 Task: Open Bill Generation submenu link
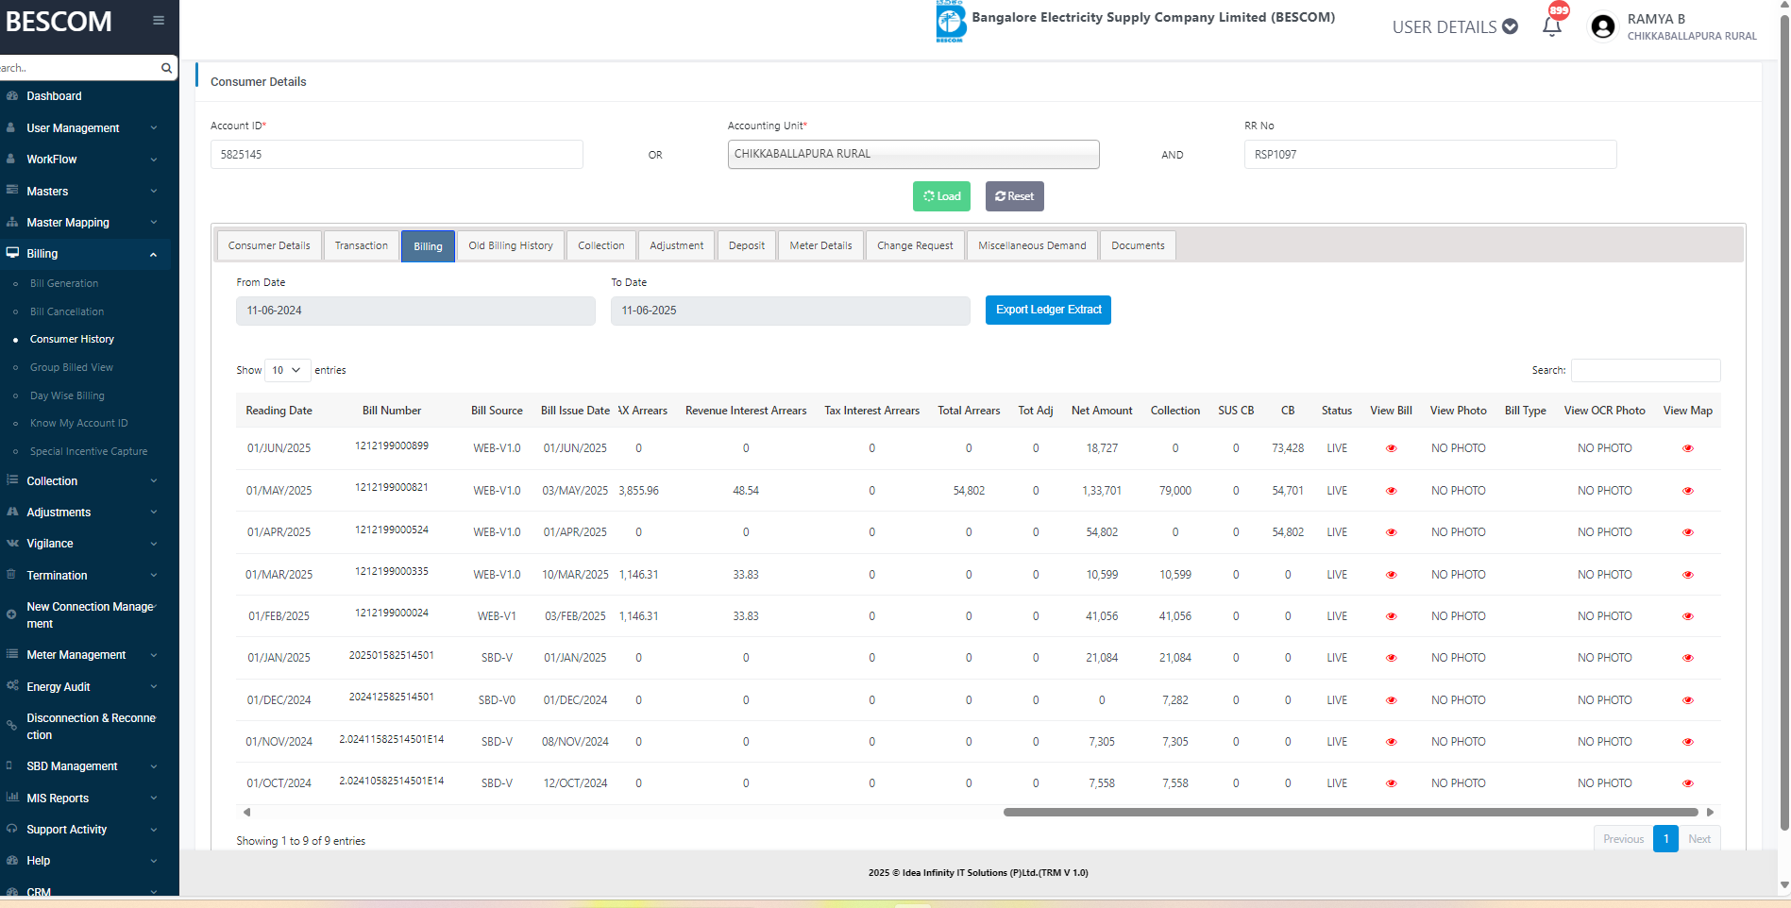[x=64, y=283]
